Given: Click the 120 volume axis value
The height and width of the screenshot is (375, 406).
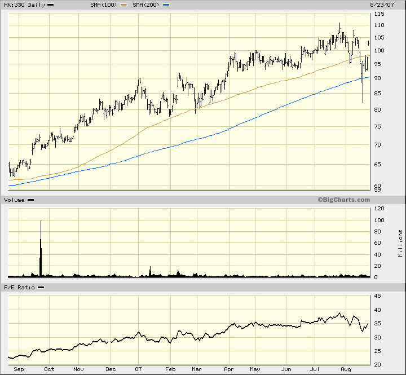Looking at the screenshot, I should [x=379, y=209].
